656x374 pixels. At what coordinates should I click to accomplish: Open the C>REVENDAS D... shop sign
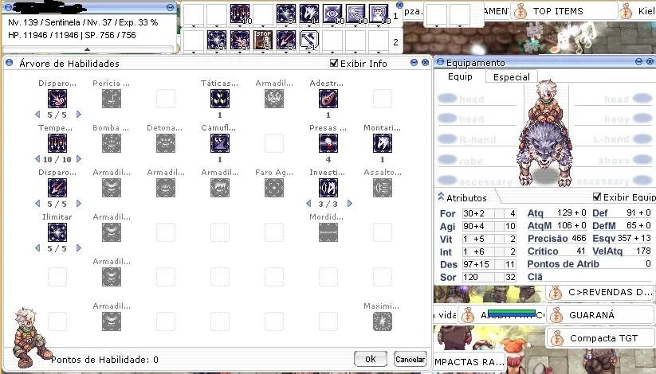[x=599, y=292]
